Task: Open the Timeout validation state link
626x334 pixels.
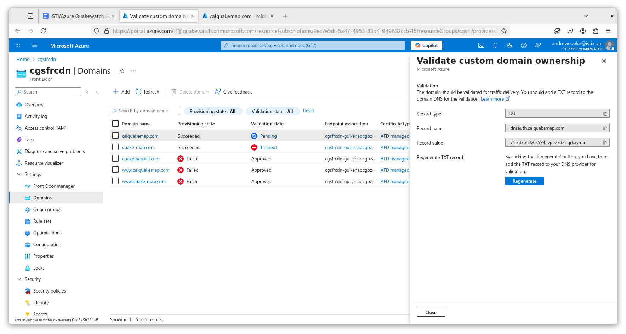Action: tap(268, 147)
